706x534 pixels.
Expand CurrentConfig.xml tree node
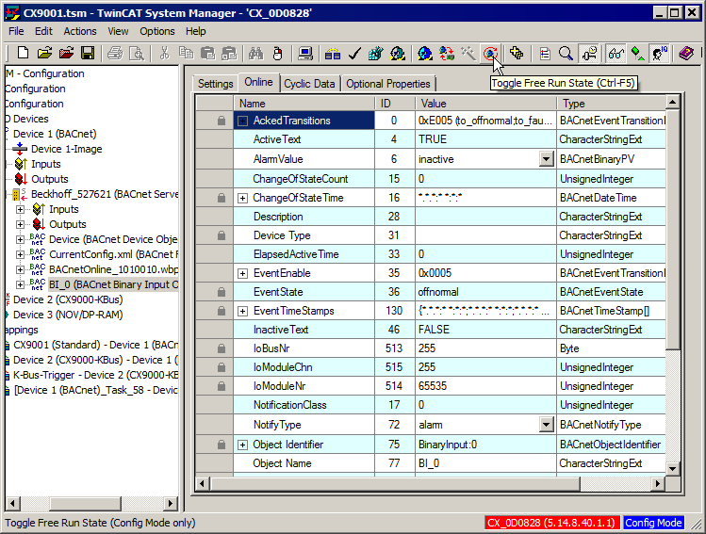click(x=20, y=254)
